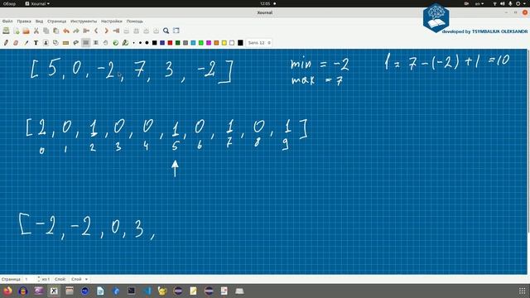Switch to the Default Pen
This screenshot has width=530, height=298.
click(125, 43)
